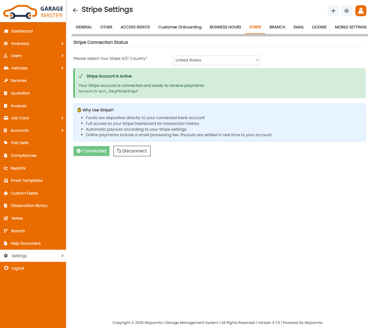This screenshot has width=376, height=328.
Task: Click the Branch icon in the sidebar
Action: 6,231
